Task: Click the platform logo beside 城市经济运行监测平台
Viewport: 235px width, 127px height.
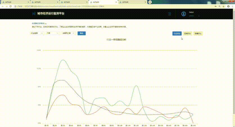Action: coord(34,14)
